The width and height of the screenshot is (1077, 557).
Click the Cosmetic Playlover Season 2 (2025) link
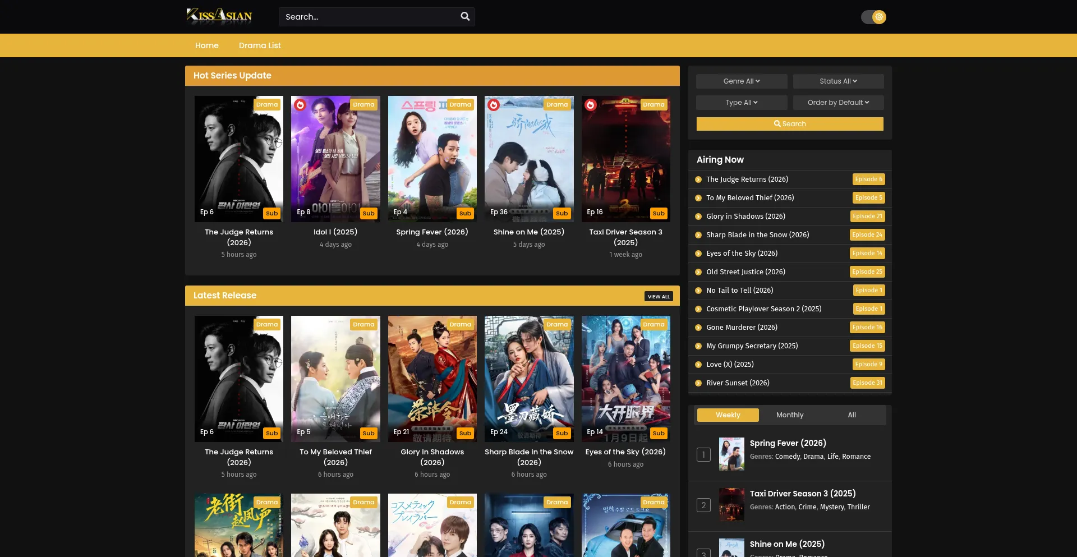coord(764,309)
